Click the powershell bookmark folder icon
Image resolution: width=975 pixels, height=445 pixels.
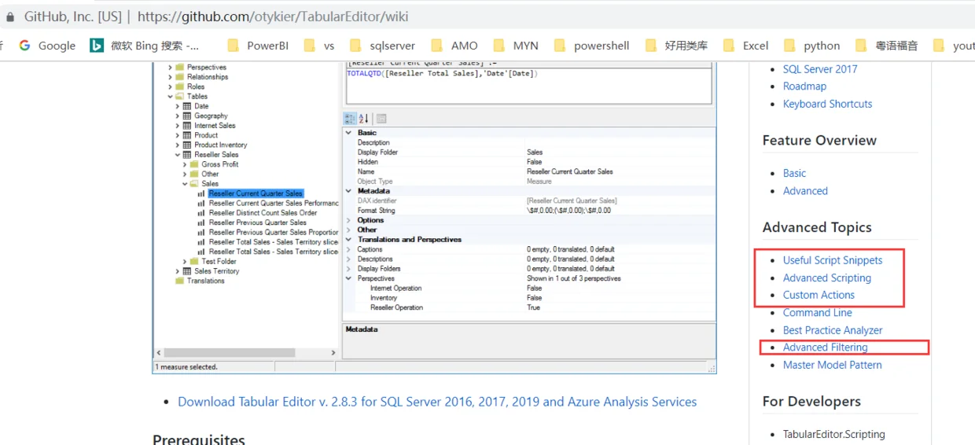tap(560, 46)
